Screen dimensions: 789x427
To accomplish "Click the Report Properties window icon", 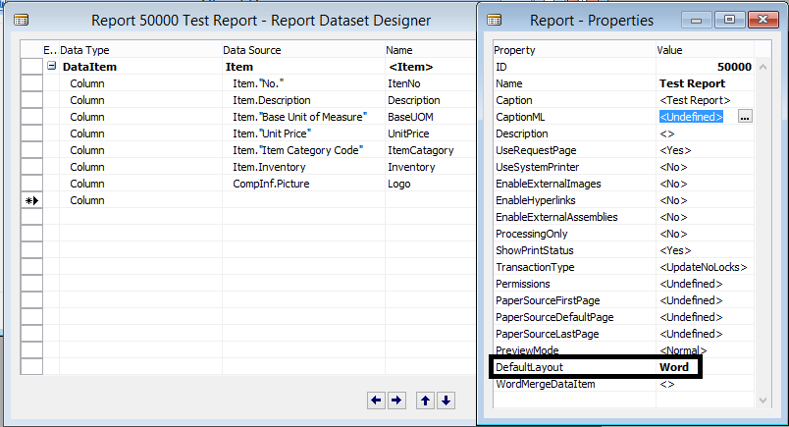I will [x=495, y=20].
